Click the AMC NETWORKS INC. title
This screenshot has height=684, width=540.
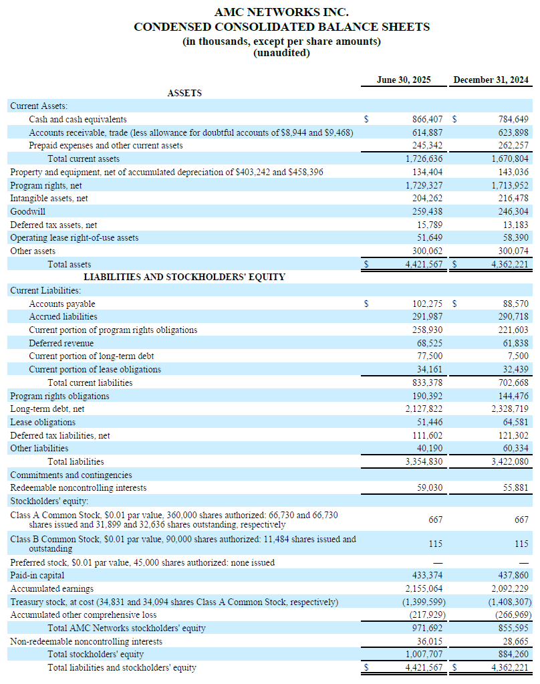(281, 12)
